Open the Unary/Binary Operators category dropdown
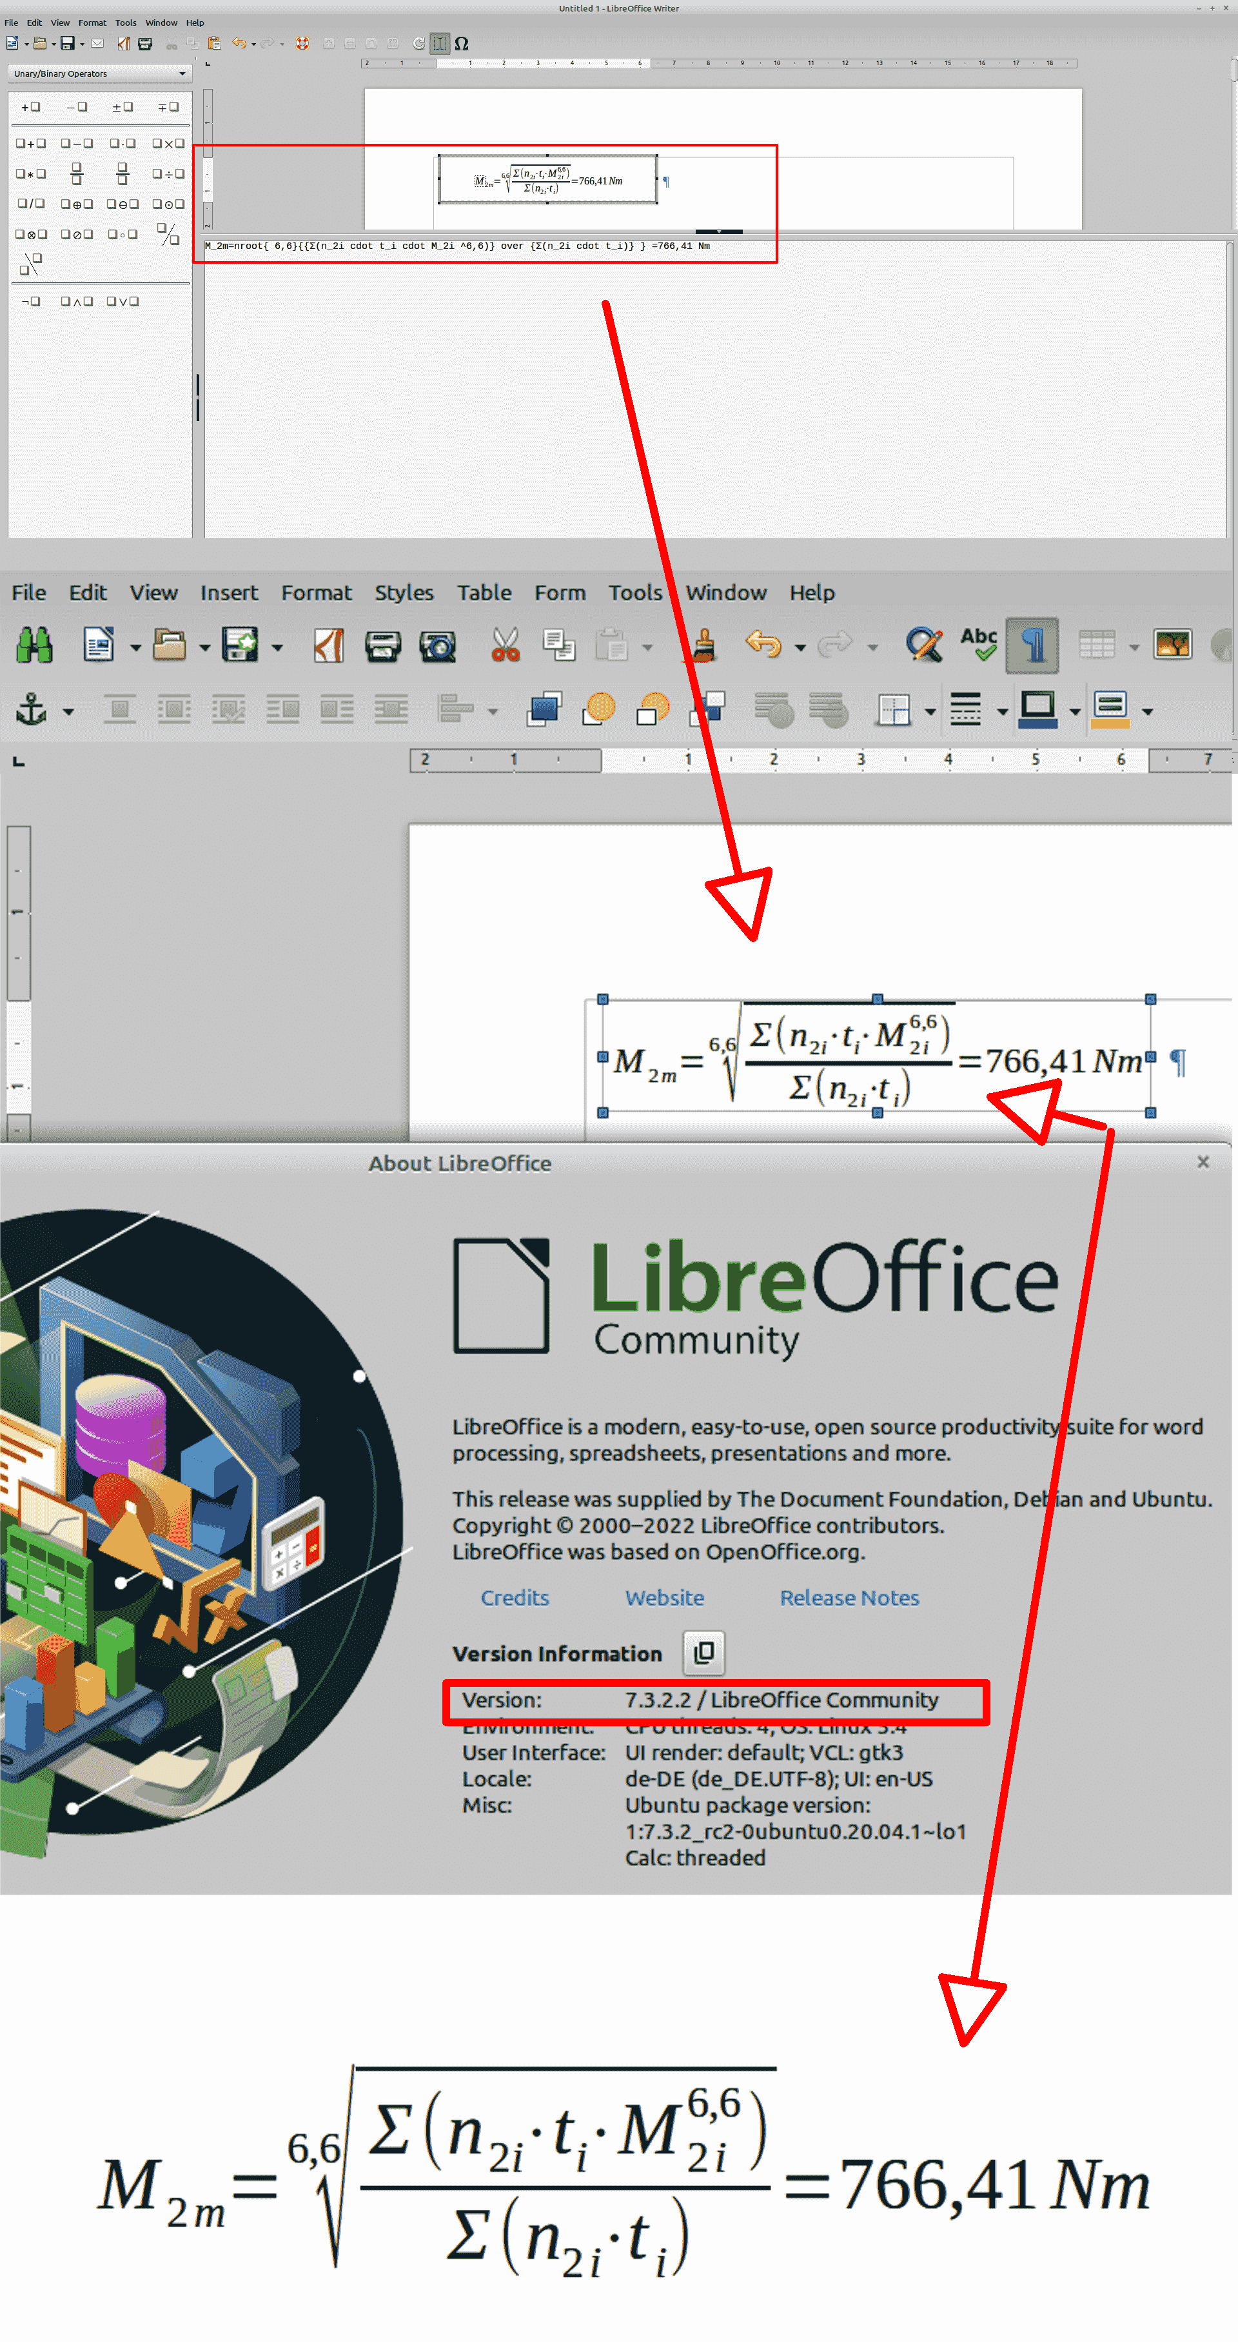This screenshot has width=1238, height=2342. tap(99, 74)
